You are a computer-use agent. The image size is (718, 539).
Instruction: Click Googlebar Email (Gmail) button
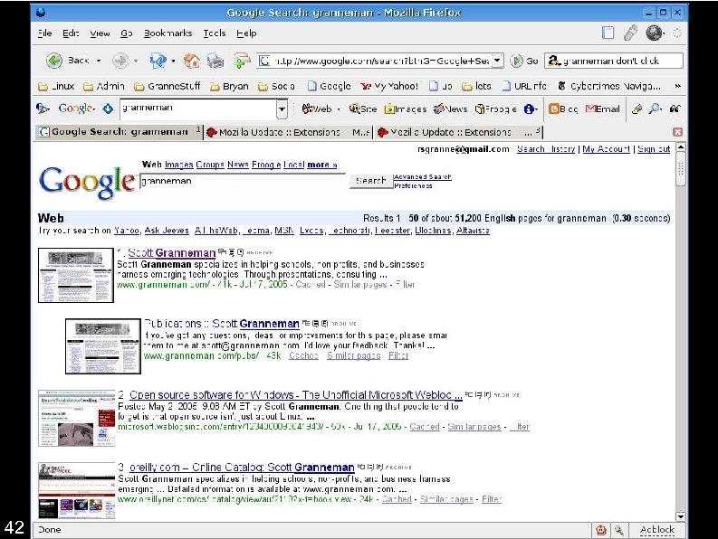click(x=603, y=109)
